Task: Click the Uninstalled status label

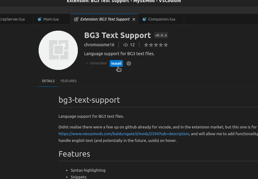Action: point(96,63)
